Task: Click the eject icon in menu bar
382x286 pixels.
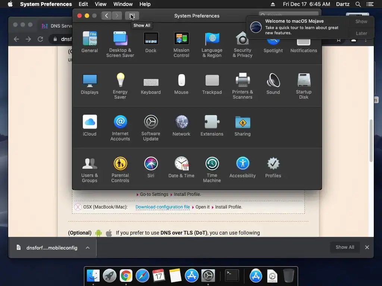Action: coord(273,4)
